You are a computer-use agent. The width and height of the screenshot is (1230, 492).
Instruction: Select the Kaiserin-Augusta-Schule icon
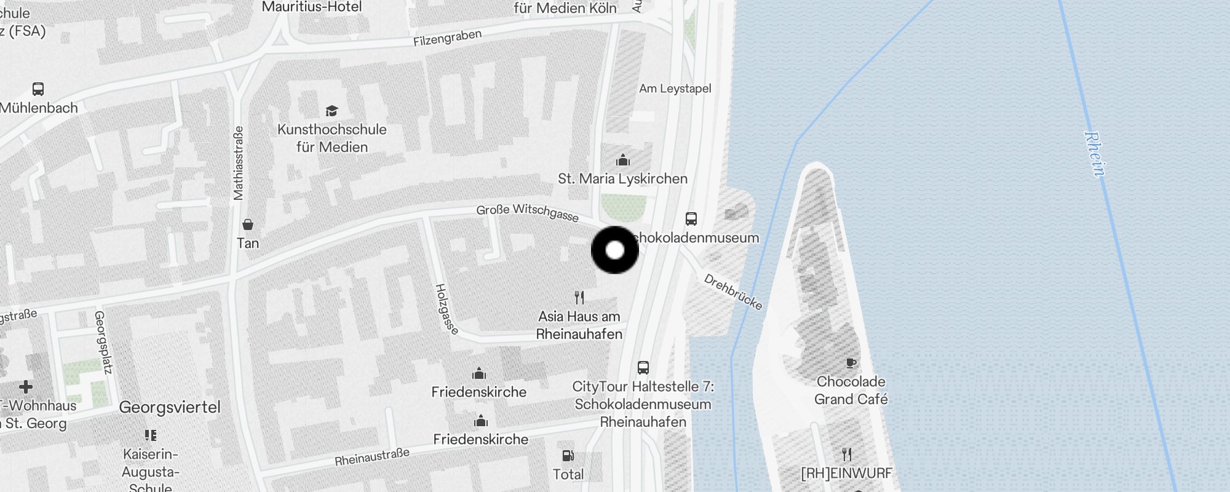click(x=151, y=435)
